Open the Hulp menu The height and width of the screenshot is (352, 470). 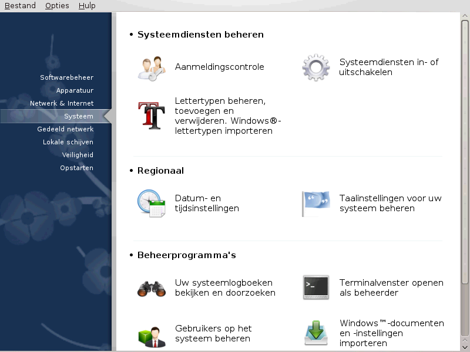[87, 5]
